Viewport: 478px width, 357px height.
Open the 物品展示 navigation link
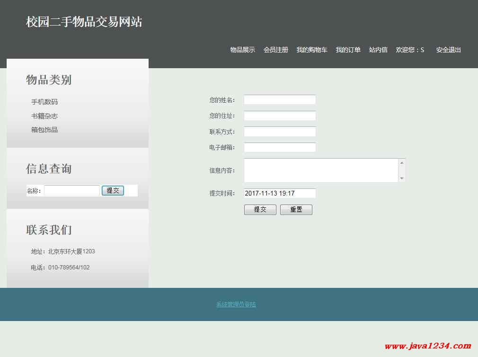242,50
